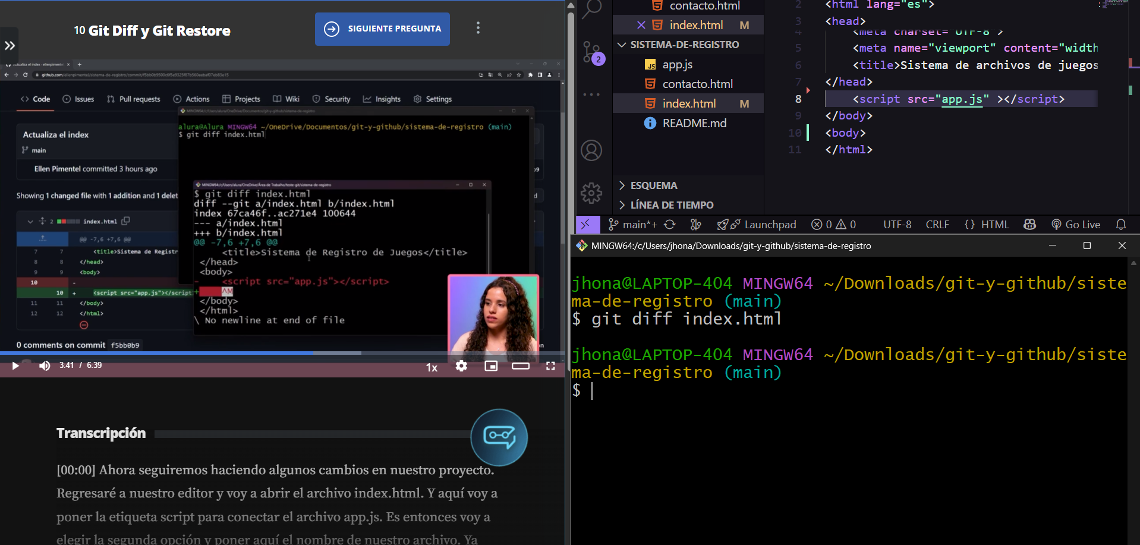Open Source Control view with badge 2

pos(592,52)
